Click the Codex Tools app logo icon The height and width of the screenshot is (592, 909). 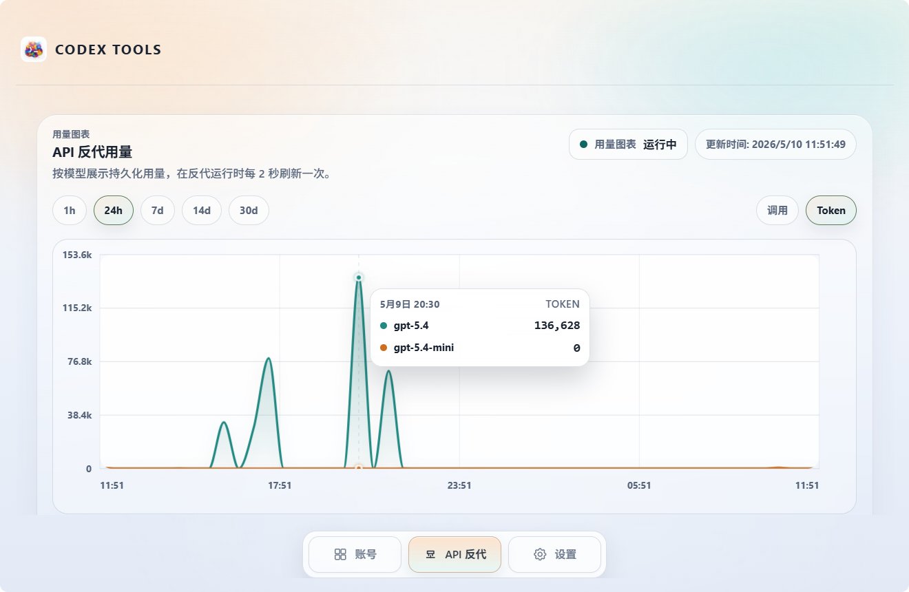34,50
